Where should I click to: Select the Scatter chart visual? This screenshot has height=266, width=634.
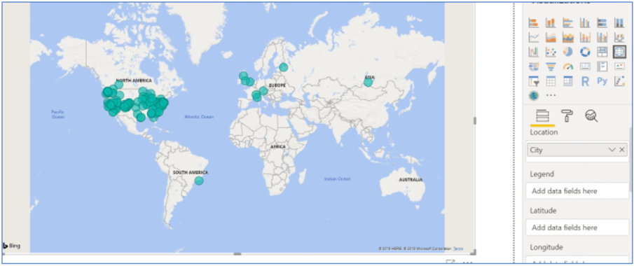551,52
